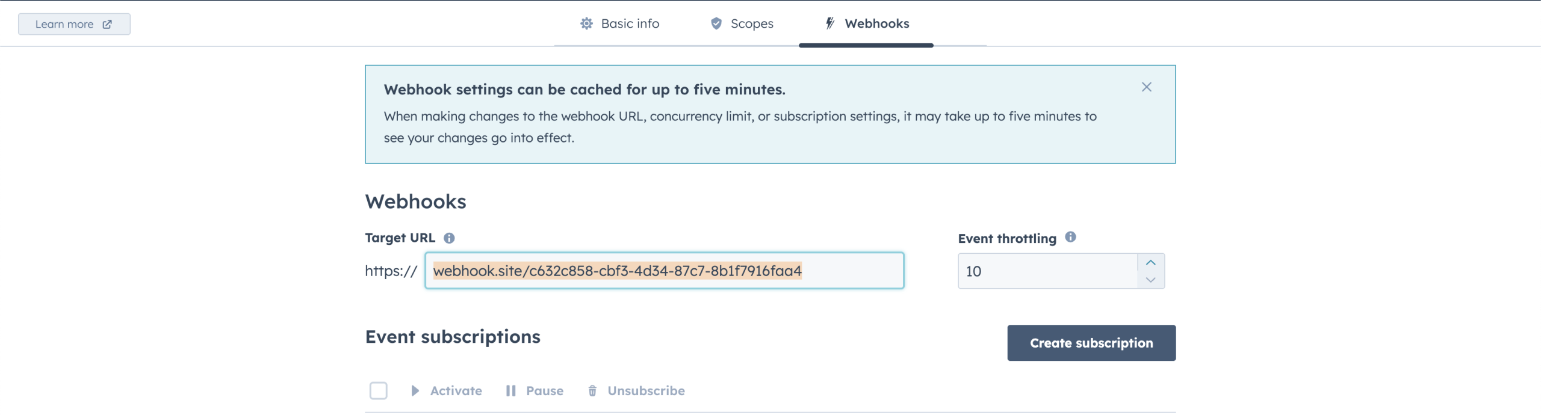Toggle the select-all subscriptions checkbox

(379, 391)
